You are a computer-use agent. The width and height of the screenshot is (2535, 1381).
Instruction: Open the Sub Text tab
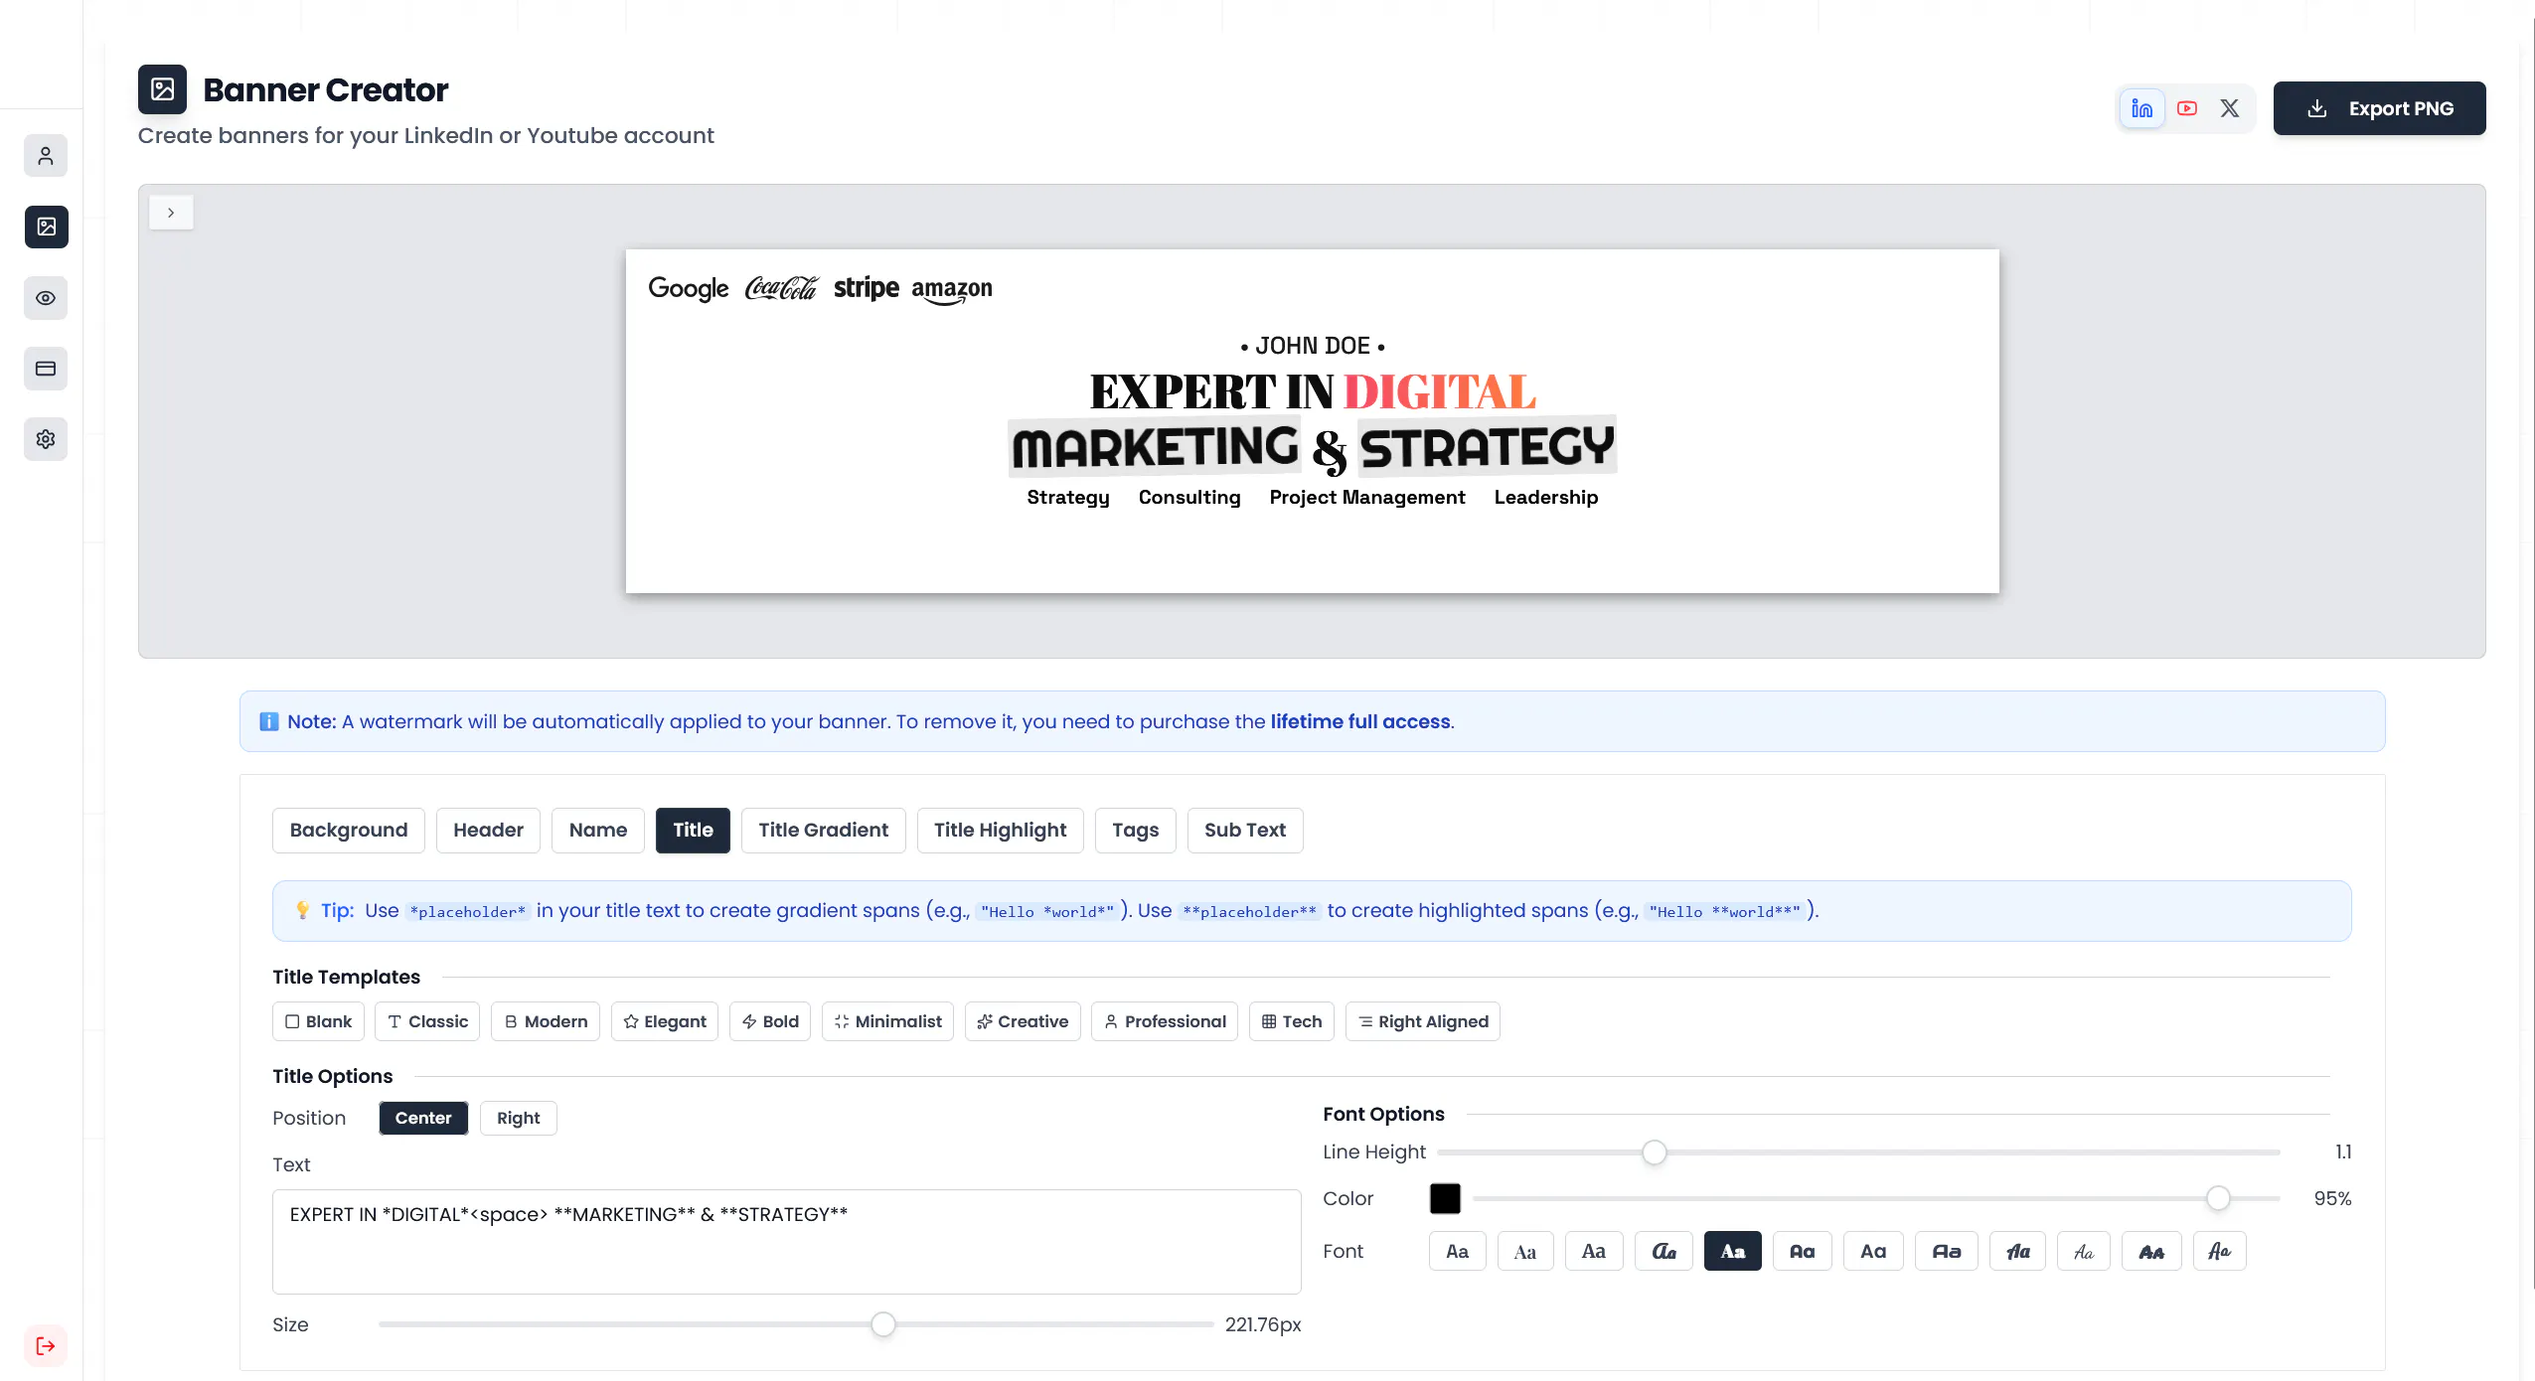[x=1244, y=831]
